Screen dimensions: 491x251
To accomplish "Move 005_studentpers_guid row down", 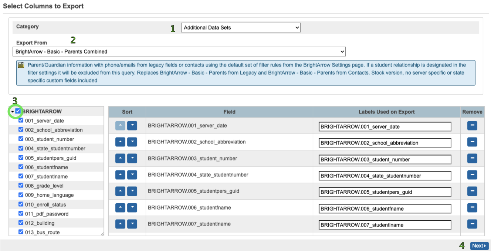I will (132, 191).
